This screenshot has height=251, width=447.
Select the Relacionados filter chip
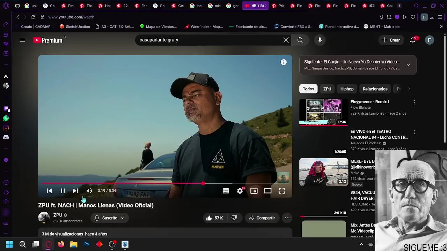pyautogui.click(x=375, y=89)
